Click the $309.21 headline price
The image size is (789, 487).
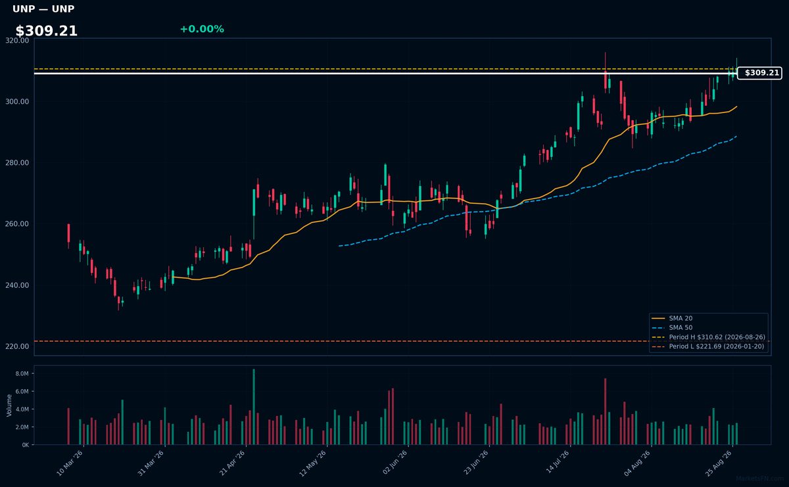click(x=47, y=31)
